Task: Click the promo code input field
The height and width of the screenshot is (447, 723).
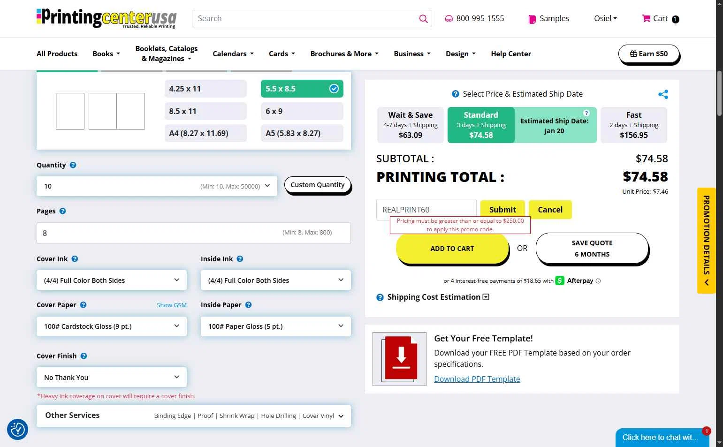Action: pos(426,210)
